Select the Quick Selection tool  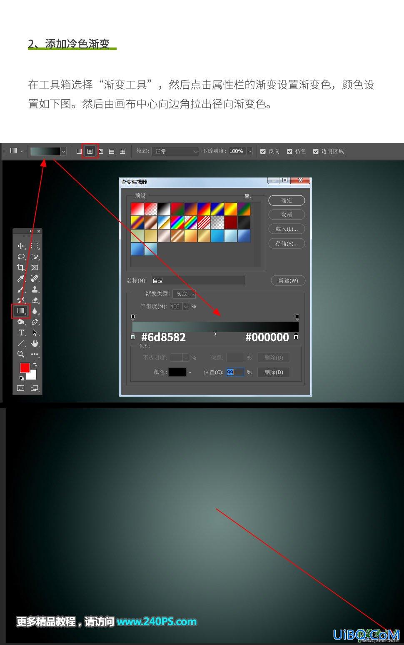[x=35, y=257]
